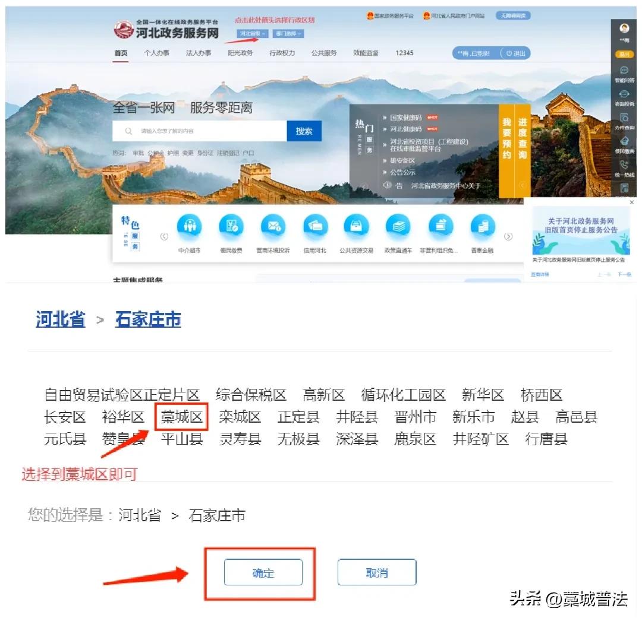Open the 阳光政务 menu item

[240, 53]
